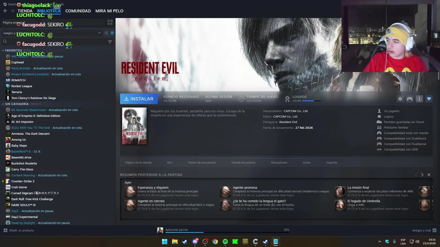Show hidden system tray icons
Screen dimensions: 440x247
(379, 242)
